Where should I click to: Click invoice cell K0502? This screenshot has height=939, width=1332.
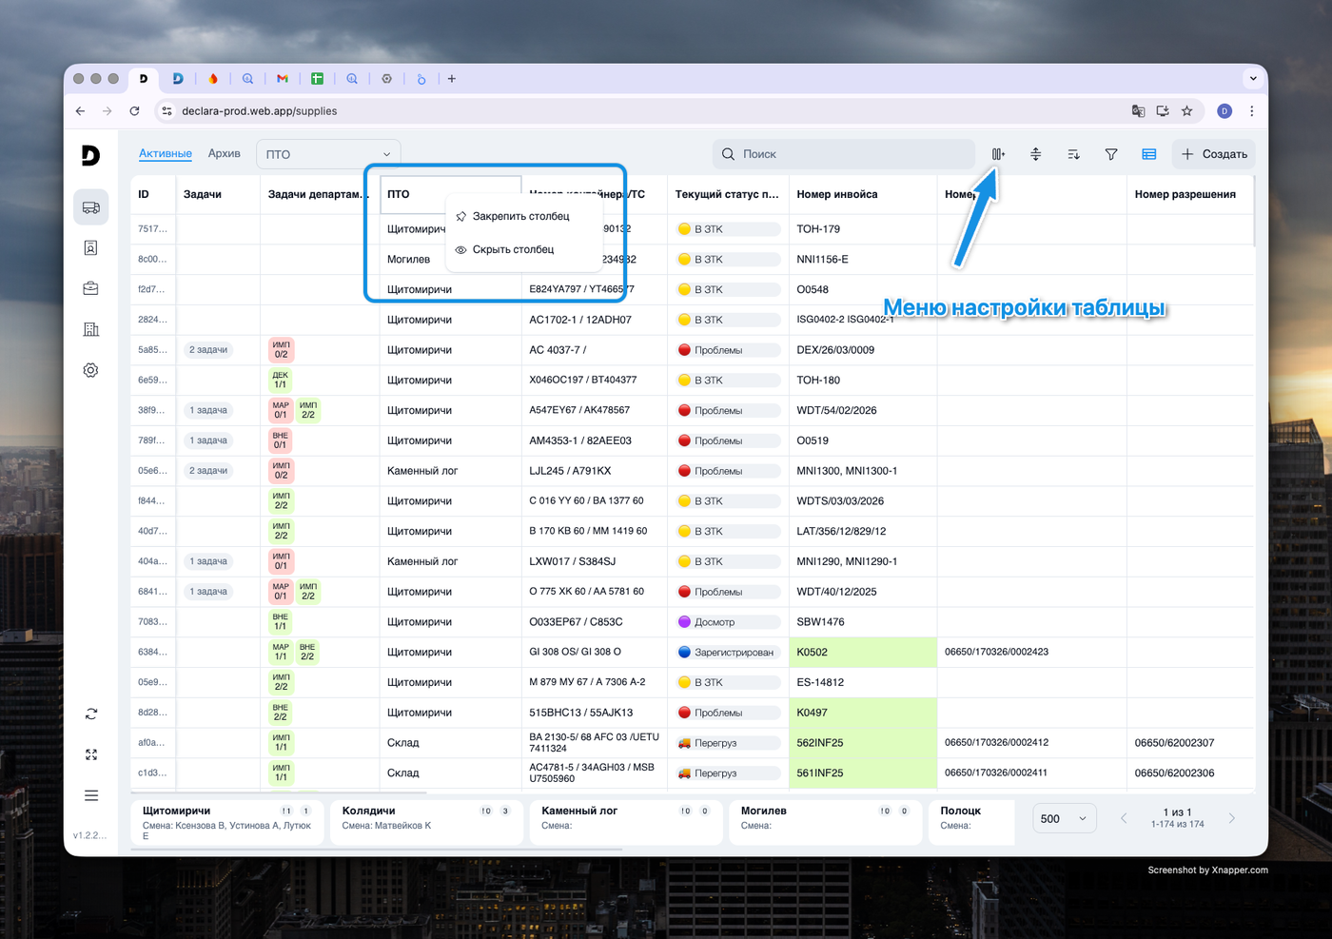click(x=863, y=653)
